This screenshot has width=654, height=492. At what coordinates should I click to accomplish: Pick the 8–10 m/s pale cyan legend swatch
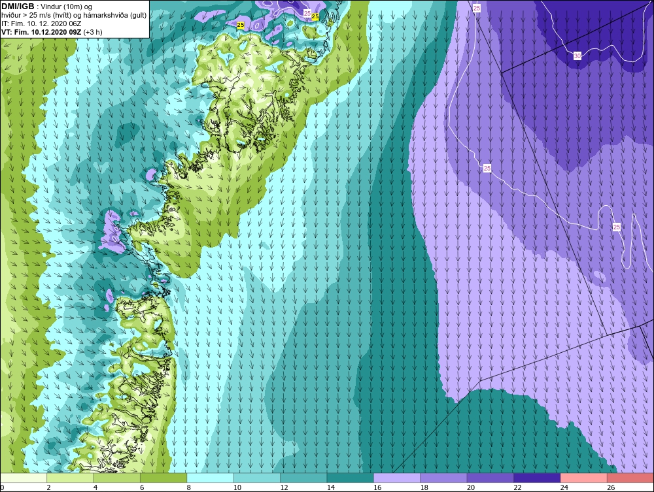pos(210,478)
